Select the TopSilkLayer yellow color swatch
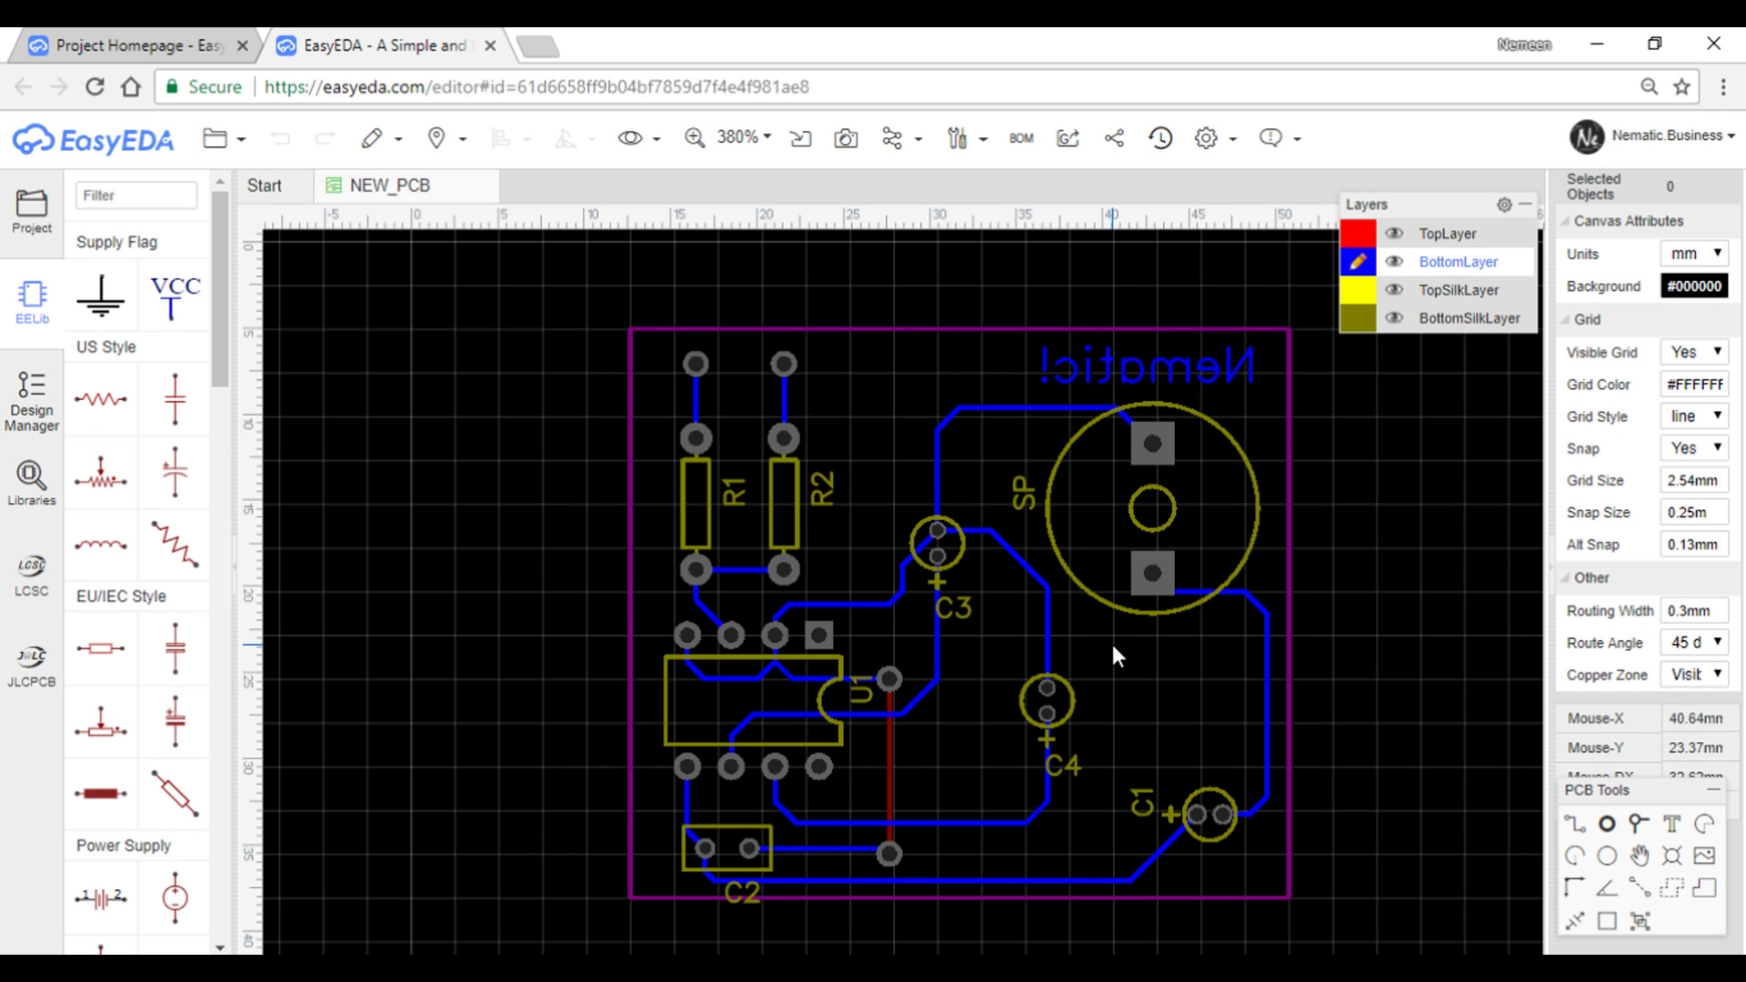This screenshot has height=982, width=1746. click(1358, 290)
